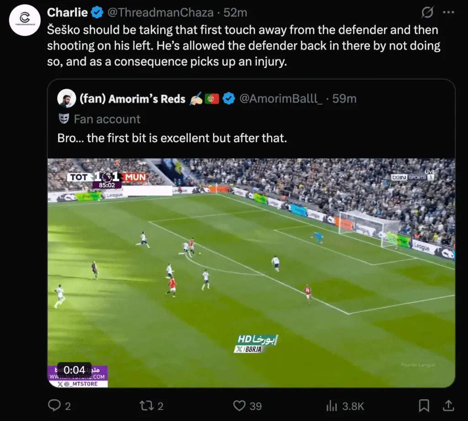Click the fan account's profile avatar
This screenshot has height=421, width=468.
pyautogui.click(x=66, y=98)
